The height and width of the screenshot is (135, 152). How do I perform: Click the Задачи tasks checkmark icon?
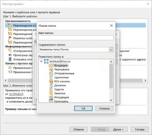pos(51,89)
